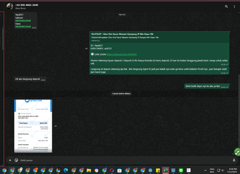Viewport: 240px width, 174px height.
Task: Open the emoji sticker picker
Action: point(16,160)
